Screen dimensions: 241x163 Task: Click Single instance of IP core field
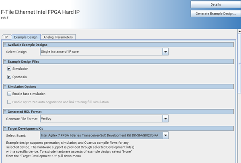[102, 52]
